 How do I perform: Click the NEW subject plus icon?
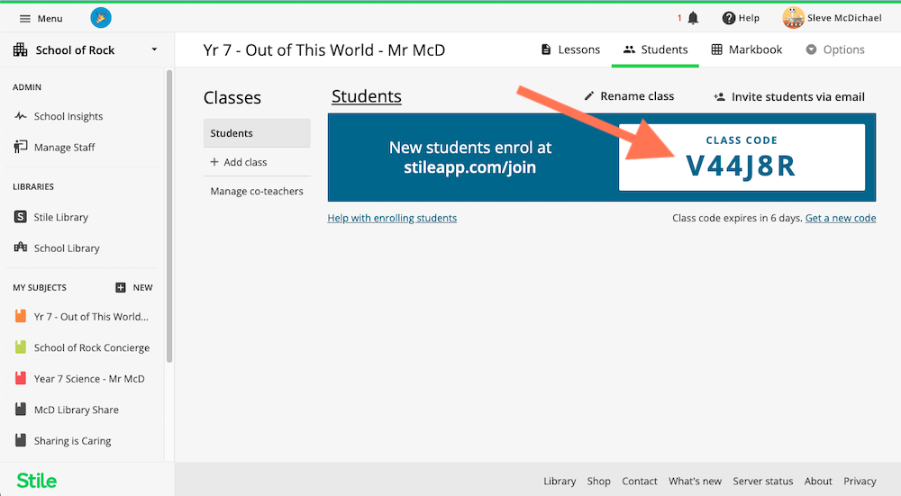(121, 288)
